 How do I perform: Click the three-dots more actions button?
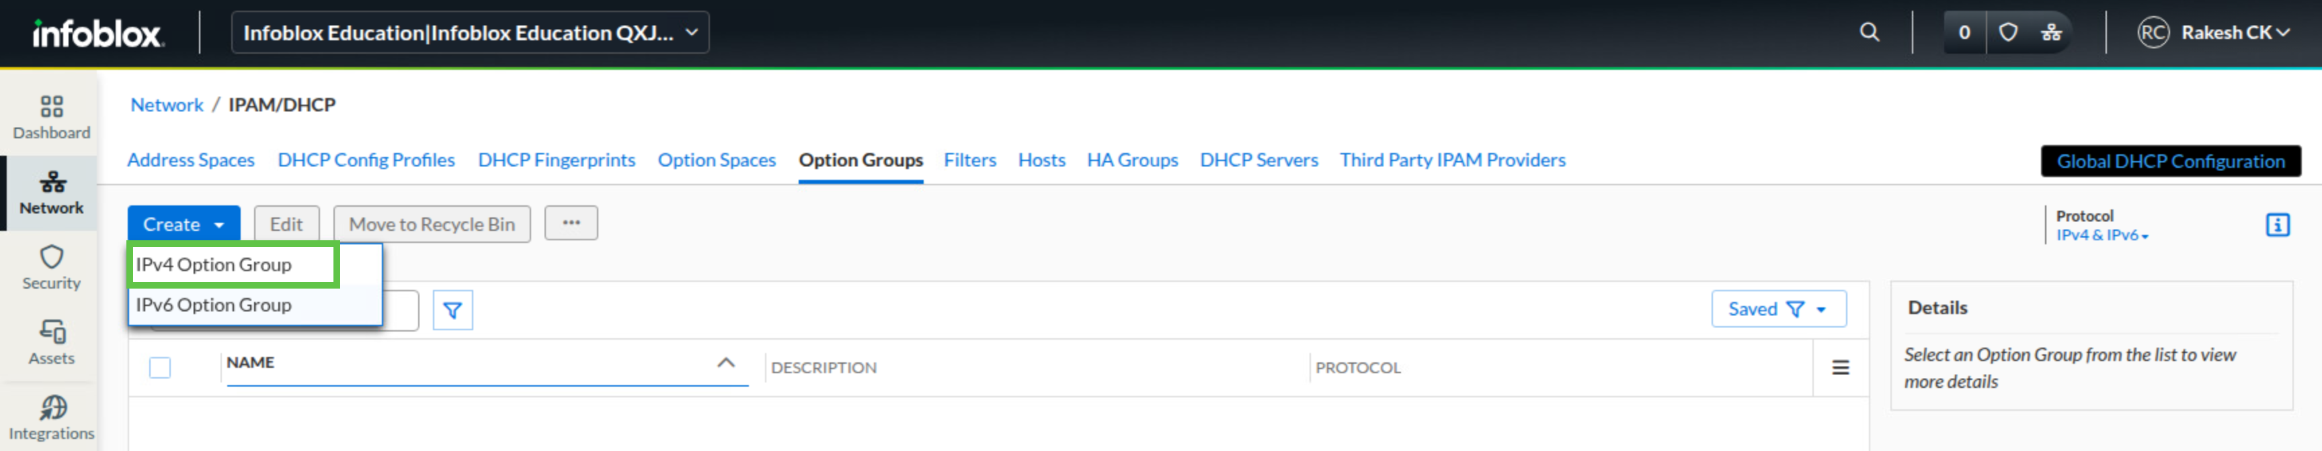[571, 223]
